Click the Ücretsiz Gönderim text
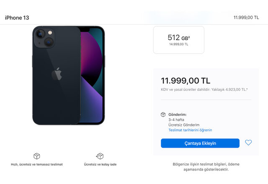Screen dimensions: 268x184 pos(184,125)
